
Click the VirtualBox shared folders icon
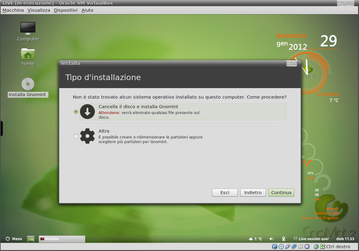click(300, 247)
